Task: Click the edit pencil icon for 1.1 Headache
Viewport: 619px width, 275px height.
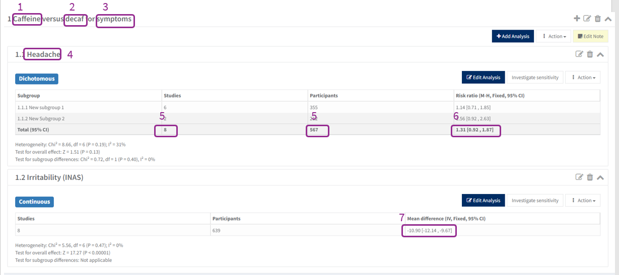Action: point(579,54)
